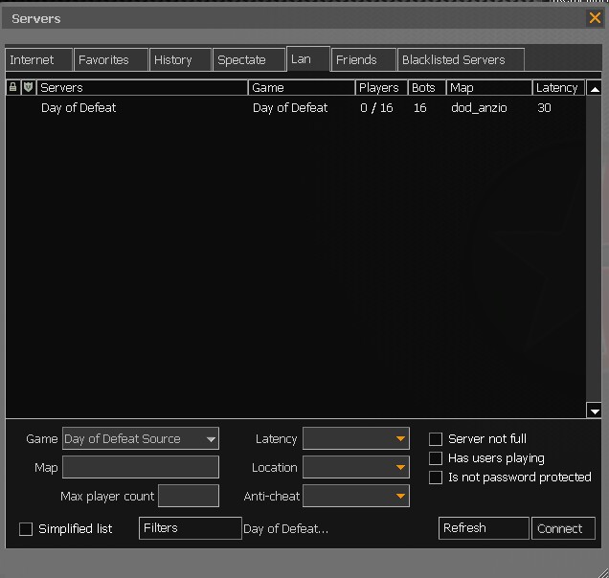The width and height of the screenshot is (609, 578).
Task: Open the Game dropdown
Action: point(141,439)
